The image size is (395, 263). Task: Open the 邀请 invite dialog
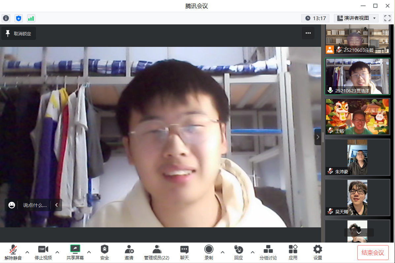[x=129, y=252]
